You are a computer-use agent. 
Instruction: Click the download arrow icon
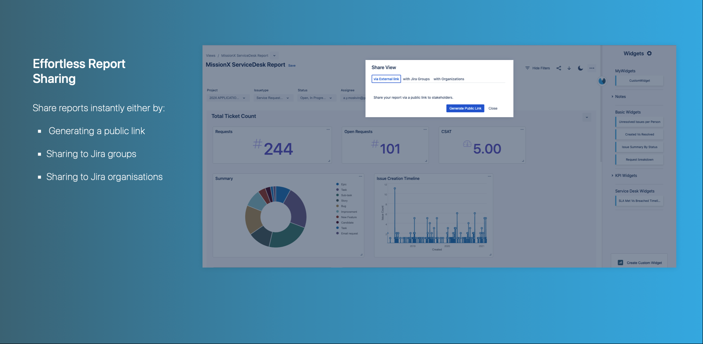[x=569, y=68]
